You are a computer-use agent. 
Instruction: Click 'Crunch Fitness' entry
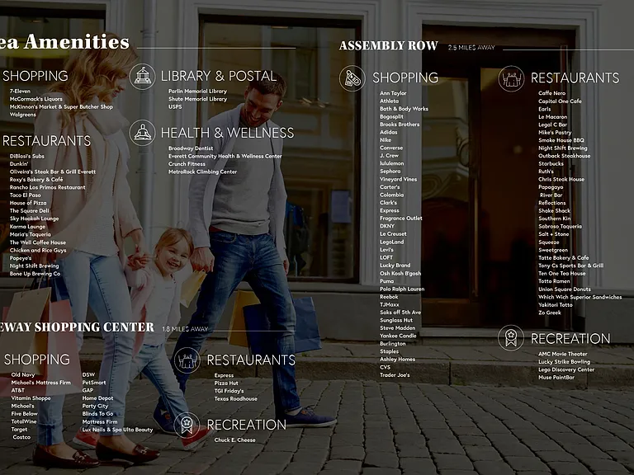(187, 164)
